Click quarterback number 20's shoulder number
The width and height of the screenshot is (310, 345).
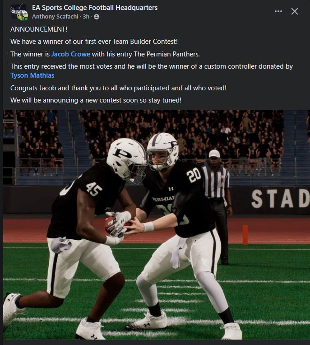tap(194, 175)
